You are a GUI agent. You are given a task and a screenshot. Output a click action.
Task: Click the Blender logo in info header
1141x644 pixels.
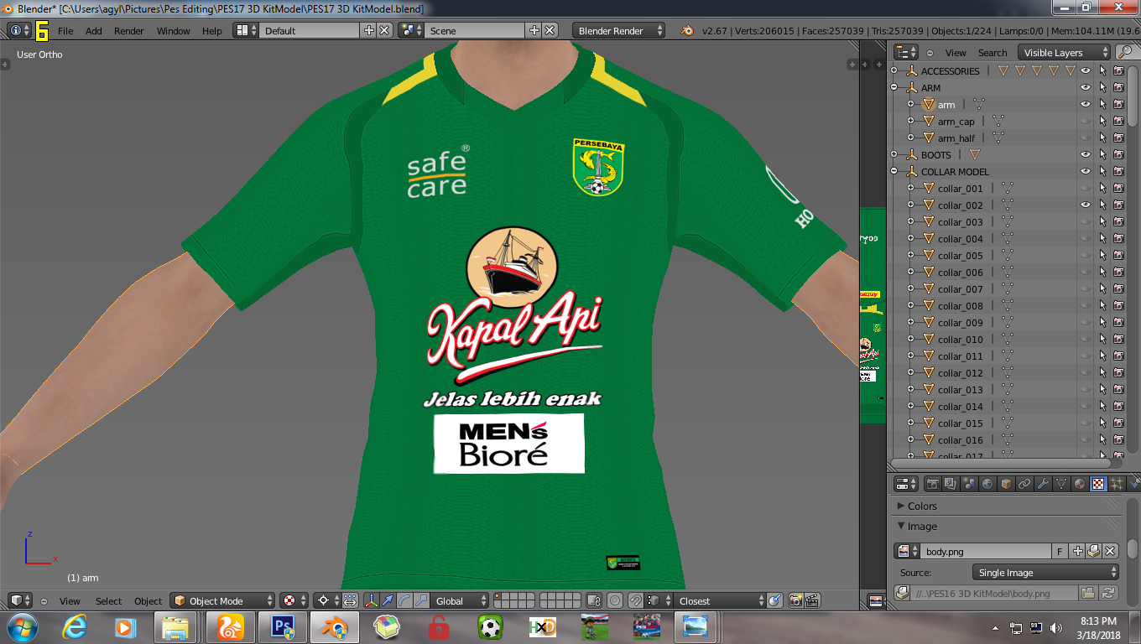click(687, 30)
